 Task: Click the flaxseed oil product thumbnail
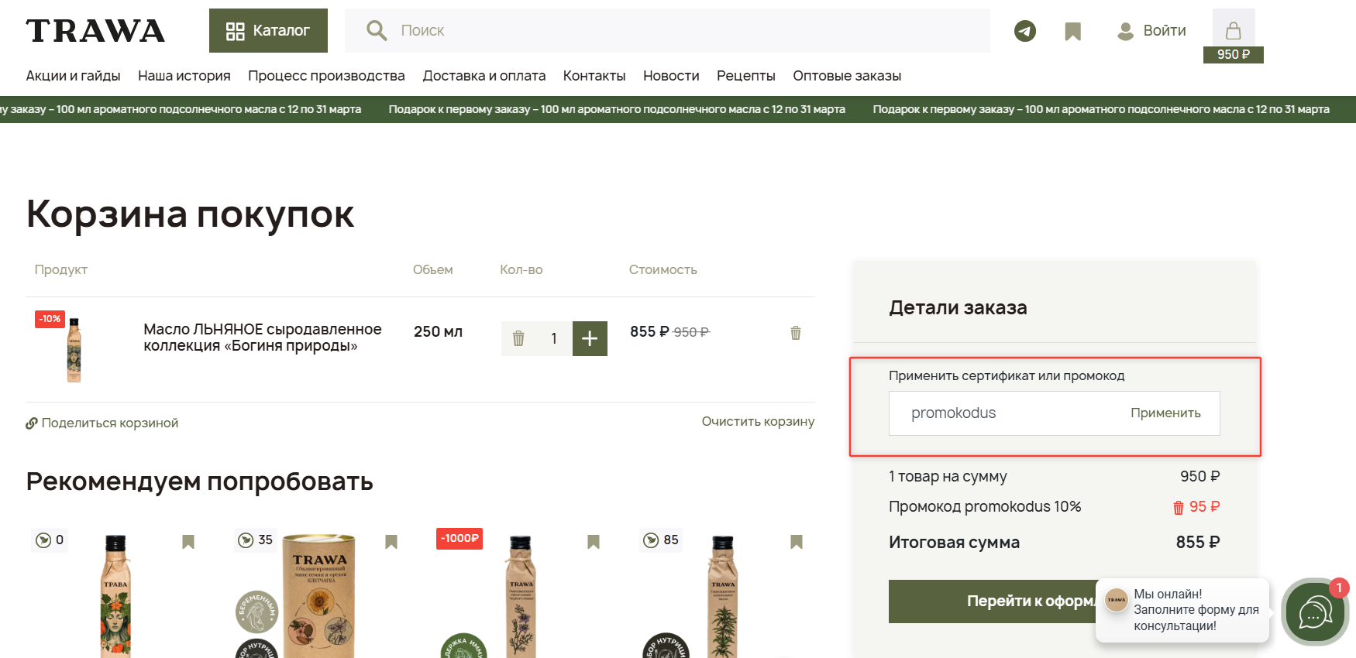click(74, 350)
